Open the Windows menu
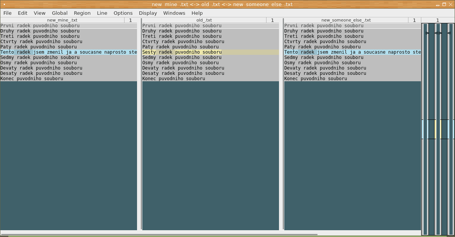 pyautogui.click(x=174, y=13)
